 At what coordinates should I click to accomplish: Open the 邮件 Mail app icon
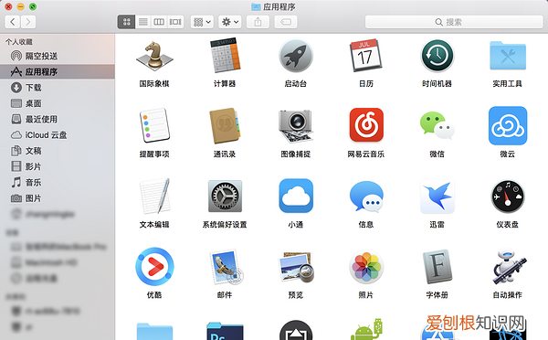click(226, 267)
